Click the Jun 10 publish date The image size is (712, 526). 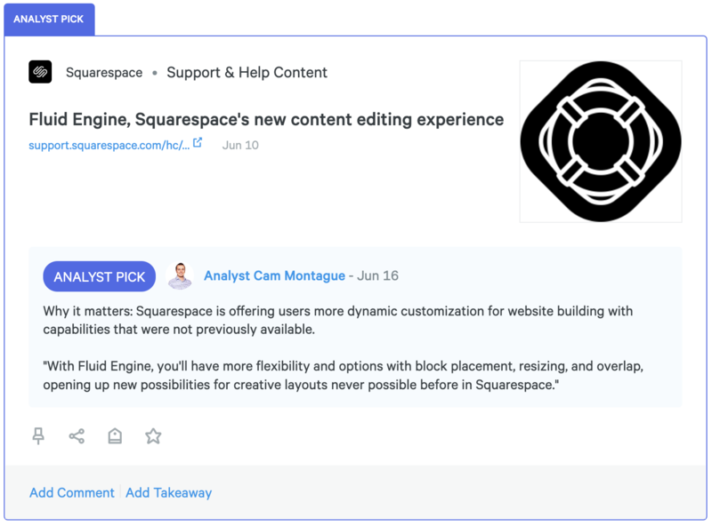point(240,145)
